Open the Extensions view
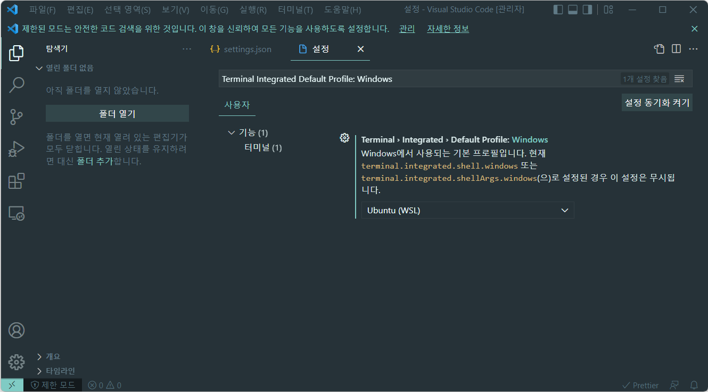Image resolution: width=708 pixels, height=392 pixels. point(17,181)
